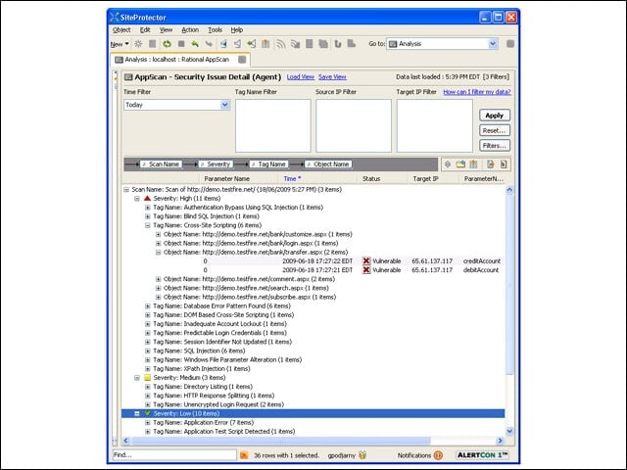The width and height of the screenshot is (627, 470).
Task: Click the red triangle High severity icon
Action: tap(147, 198)
